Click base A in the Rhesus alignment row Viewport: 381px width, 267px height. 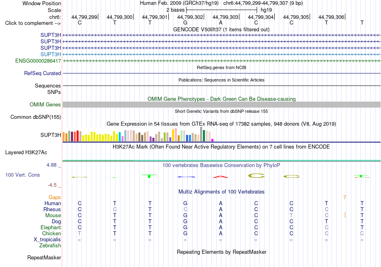click(x=221, y=209)
